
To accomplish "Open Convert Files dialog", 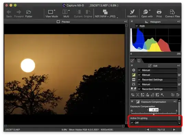I will 172,14.
